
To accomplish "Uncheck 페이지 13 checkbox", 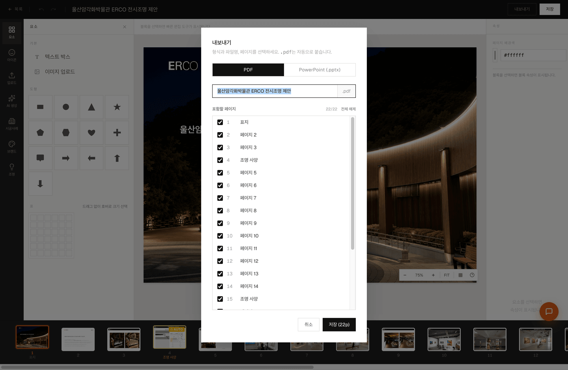I will coord(220,274).
